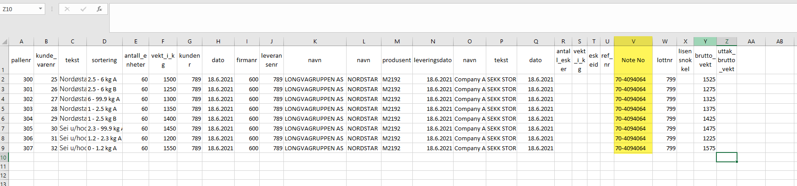The height and width of the screenshot is (186, 797).
Task: Click the yellow 'Note No' header cell
Action: click(x=633, y=60)
